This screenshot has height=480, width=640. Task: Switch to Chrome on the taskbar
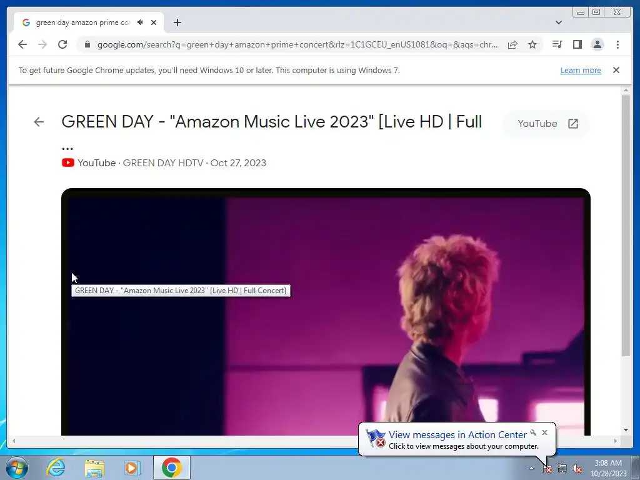171,467
